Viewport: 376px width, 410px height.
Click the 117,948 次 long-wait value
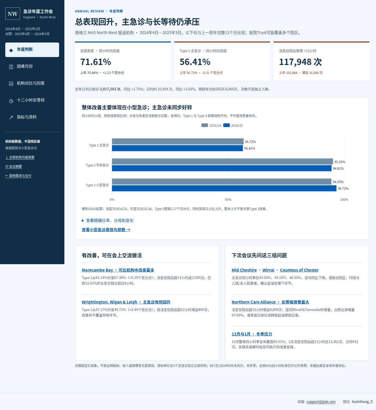coord(301,62)
